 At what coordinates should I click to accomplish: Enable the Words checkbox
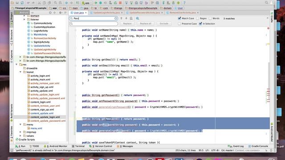pyautogui.click(x=210, y=19)
